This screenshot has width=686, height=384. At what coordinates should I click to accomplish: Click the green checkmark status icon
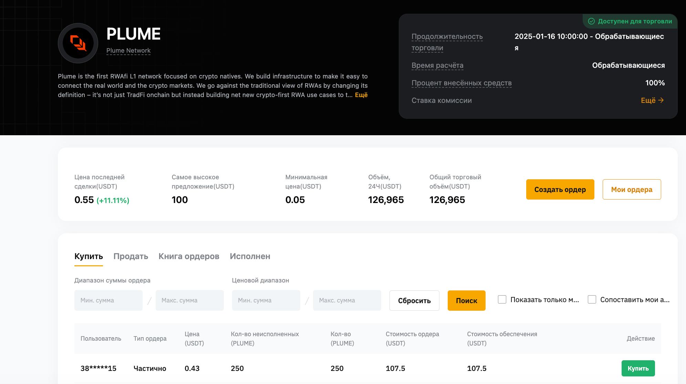(x=591, y=21)
